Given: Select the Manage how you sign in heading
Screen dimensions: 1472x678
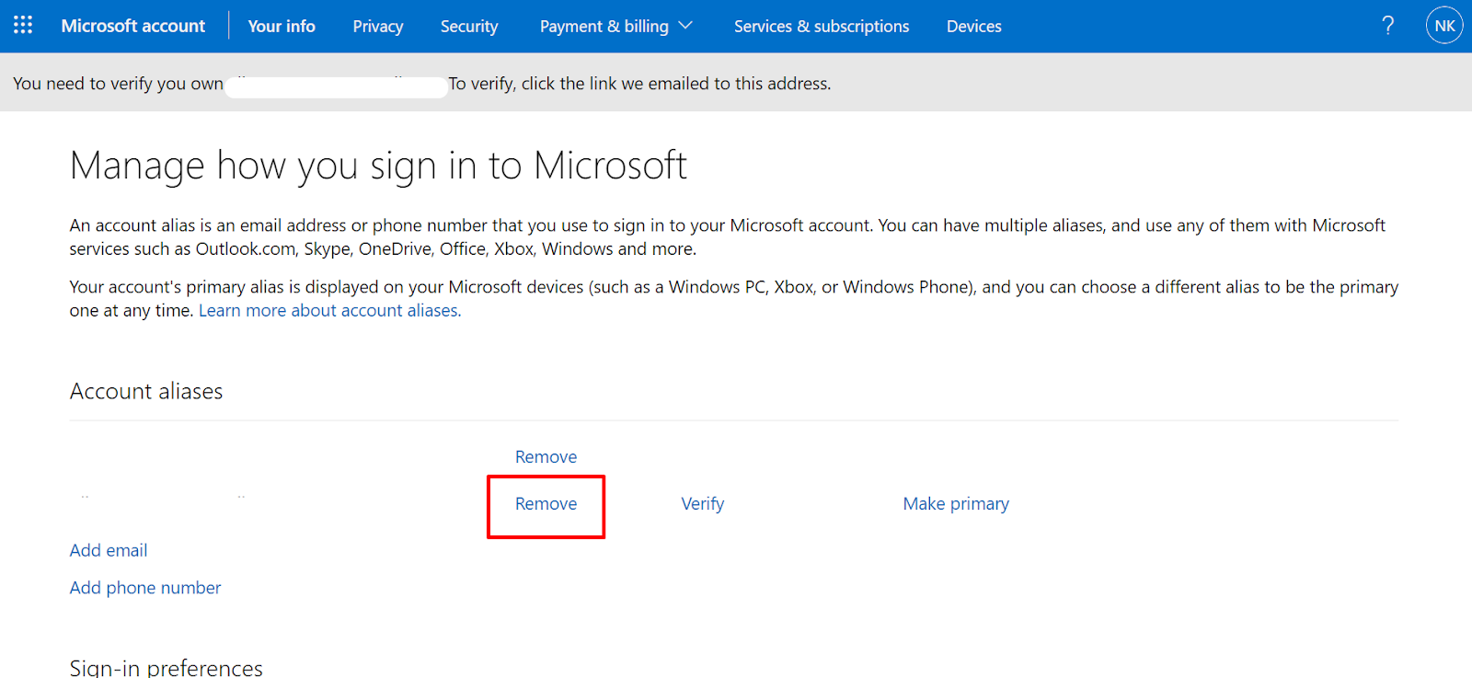Looking at the screenshot, I should [x=378, y=167].
